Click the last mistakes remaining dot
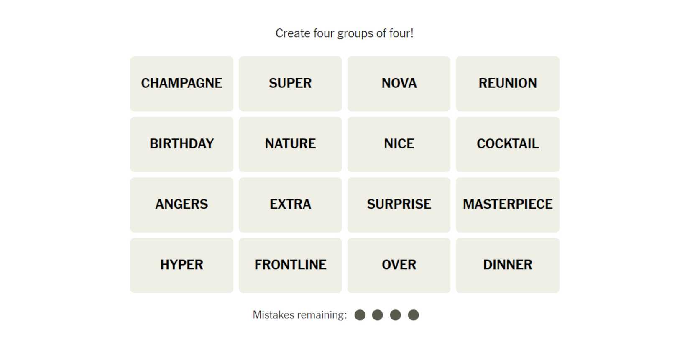690x345 pixels. click(413, 315)
